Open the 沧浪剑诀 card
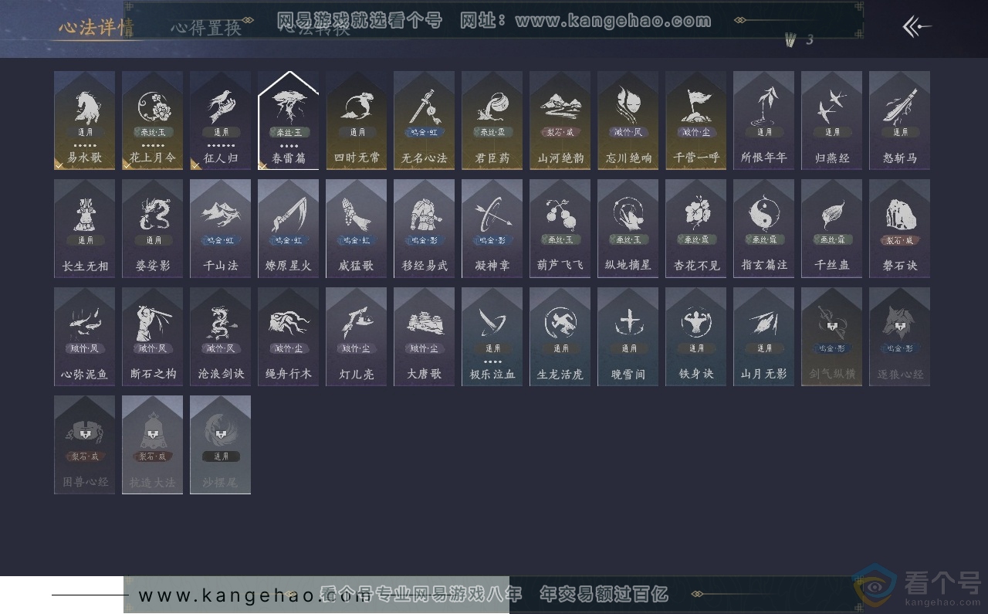The width and height of the screenshot is (988, 614). [x=221, y=337]
